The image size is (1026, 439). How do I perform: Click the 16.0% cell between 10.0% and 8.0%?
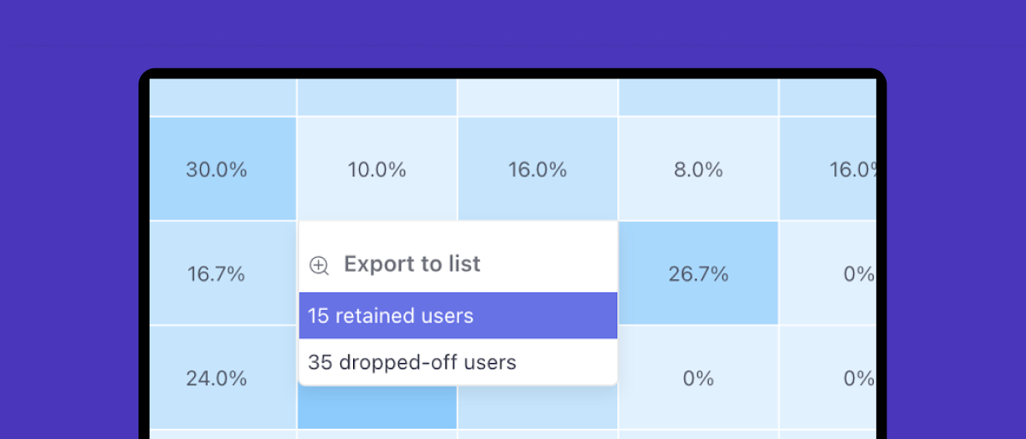coord(537,169)
